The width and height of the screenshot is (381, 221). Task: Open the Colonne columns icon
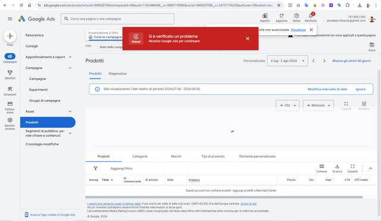[x=321, y=167]
